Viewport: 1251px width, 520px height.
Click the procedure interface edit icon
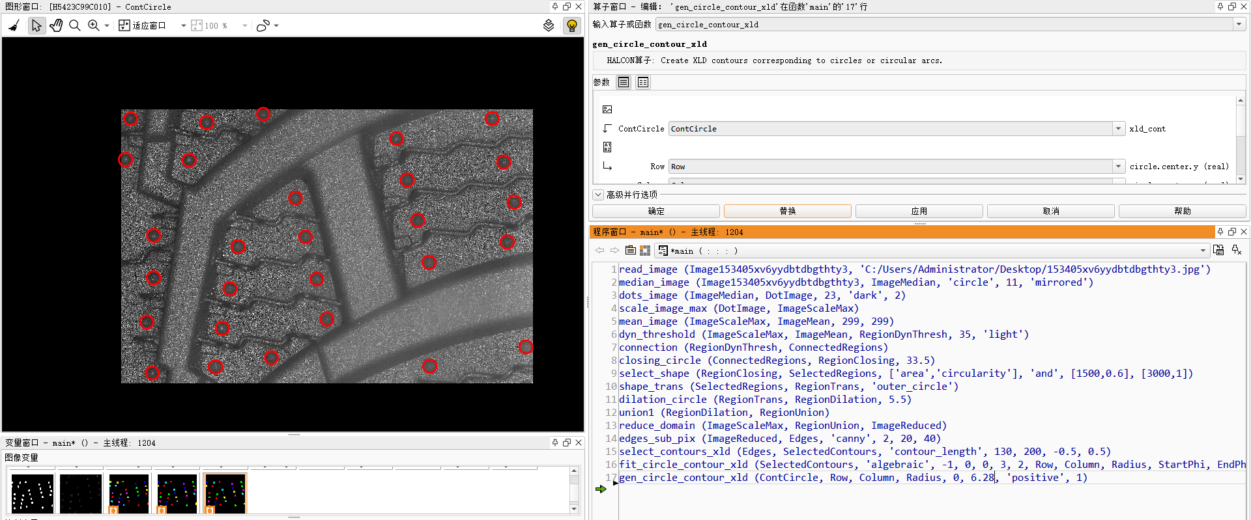1218,251
